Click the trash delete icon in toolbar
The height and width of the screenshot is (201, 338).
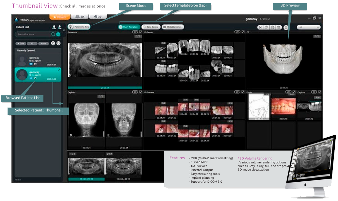[x=278, y=28]
